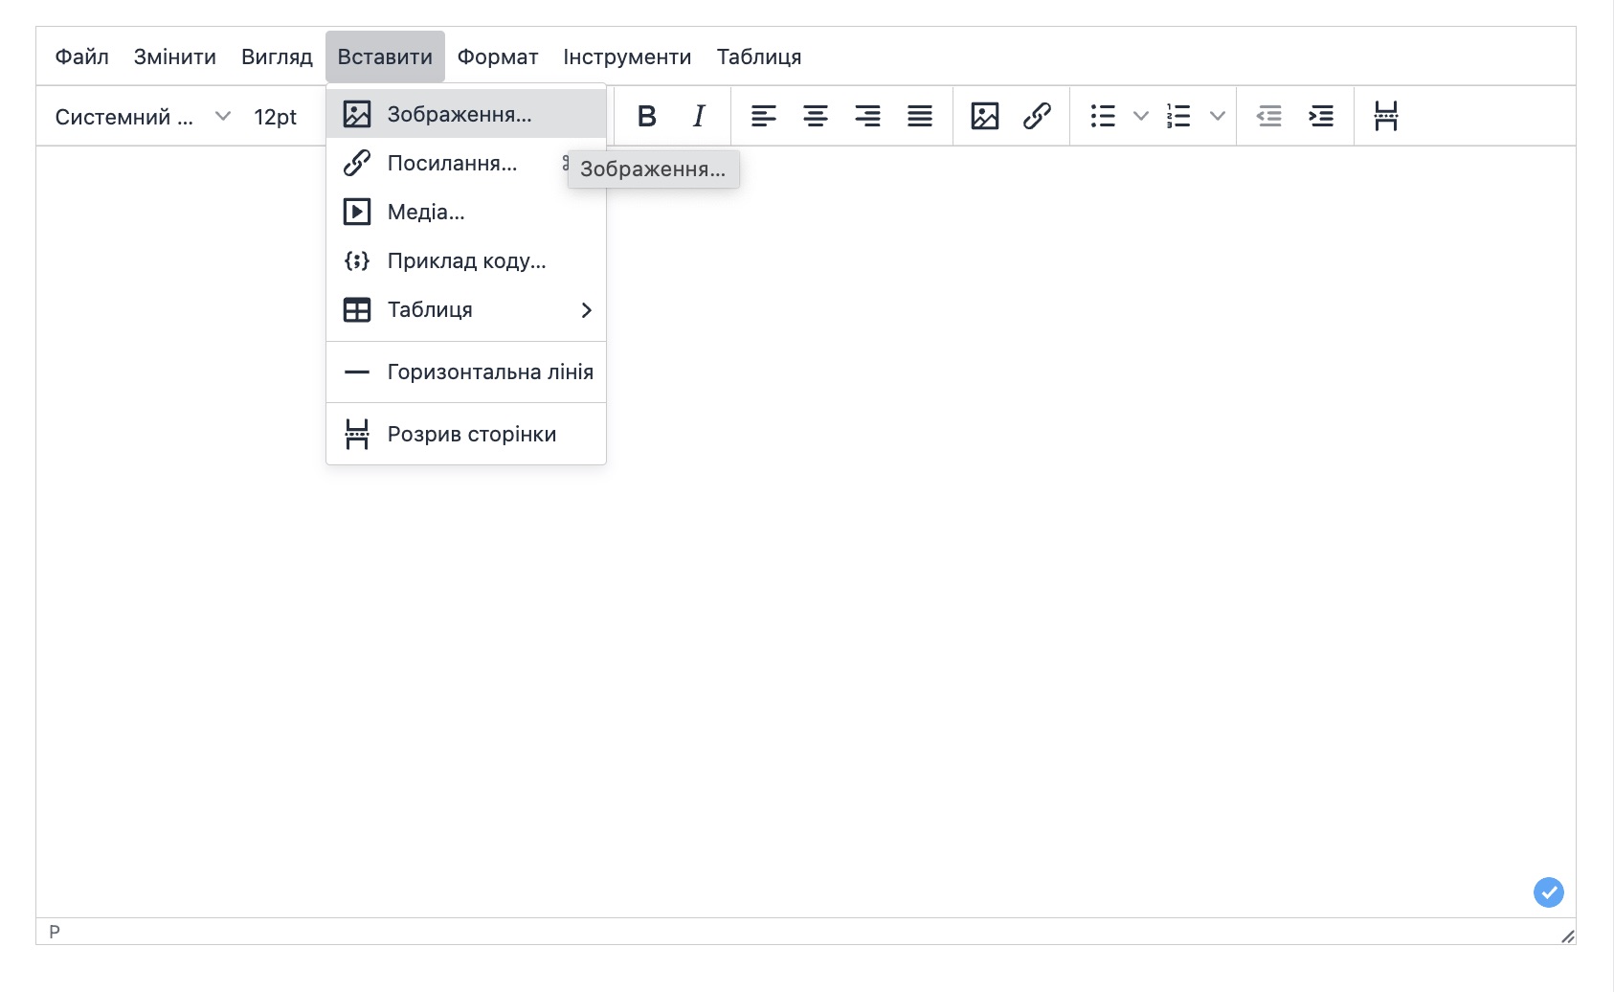The image size is (1614, 992).
Task: Click the insert link toolbar icon
Action: (1037, 116)
